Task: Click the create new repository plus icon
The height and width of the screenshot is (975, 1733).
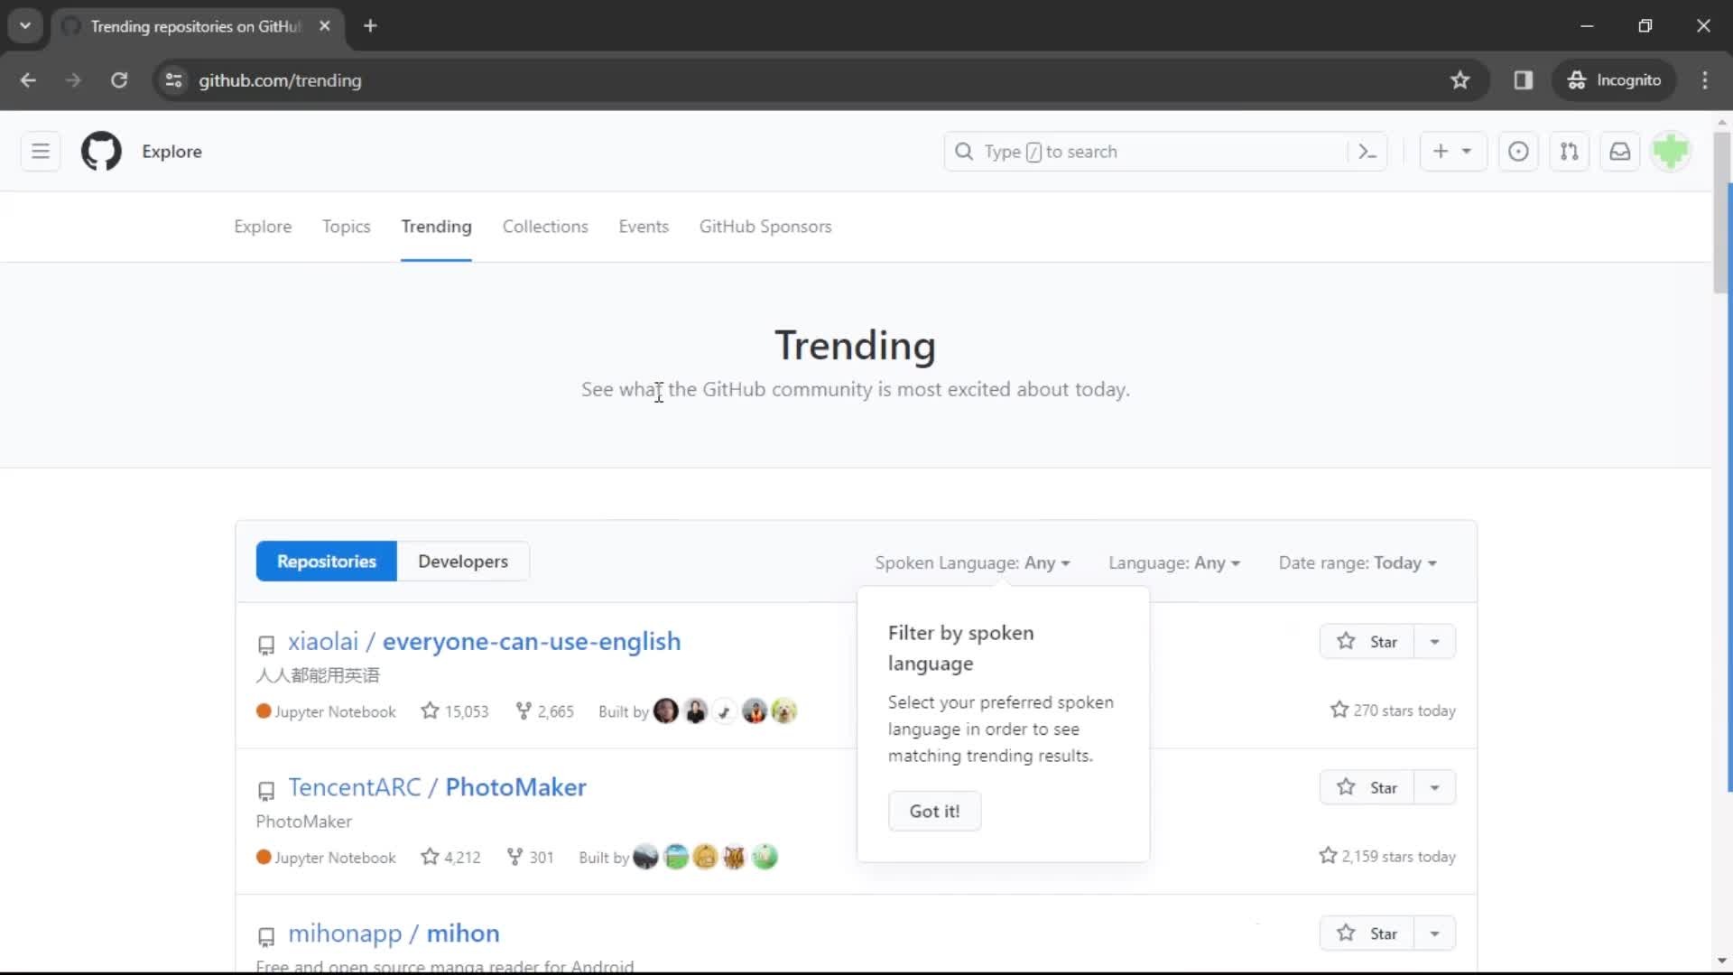Action: pyautogui.click(x=1439, y=151)
